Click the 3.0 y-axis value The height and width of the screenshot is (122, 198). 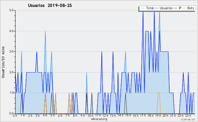pyautogui.click(x=11, y=51)
